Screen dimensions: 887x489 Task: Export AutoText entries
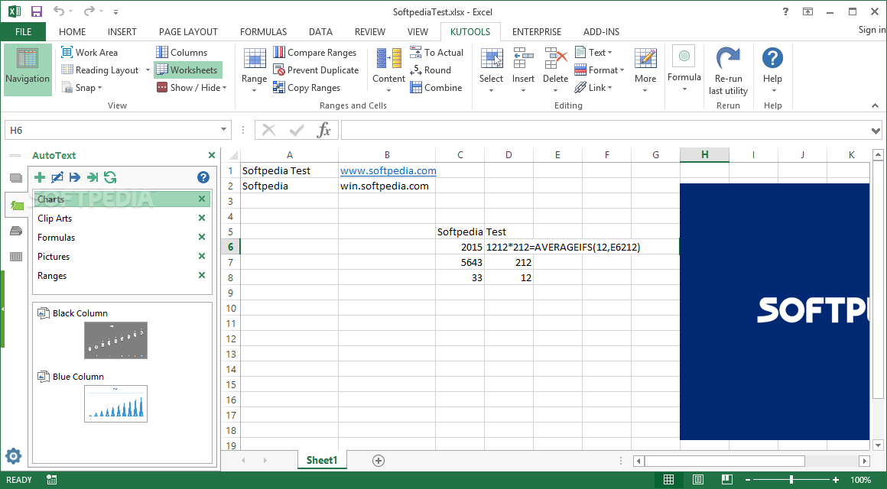[x=75, y=177]
